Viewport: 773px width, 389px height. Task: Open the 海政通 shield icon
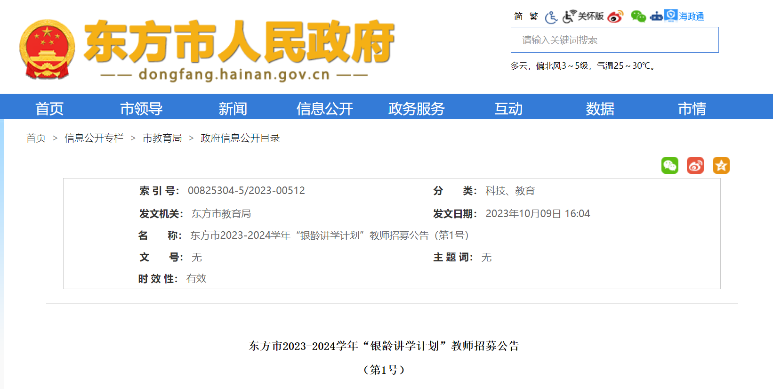pos(671,15)
